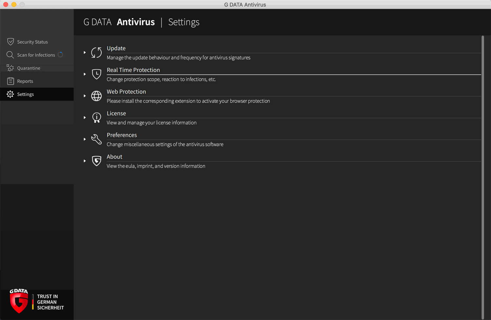Screen dimensions: 491x320
Task: Go to Scan for Infections
Action: pos(36,55)
